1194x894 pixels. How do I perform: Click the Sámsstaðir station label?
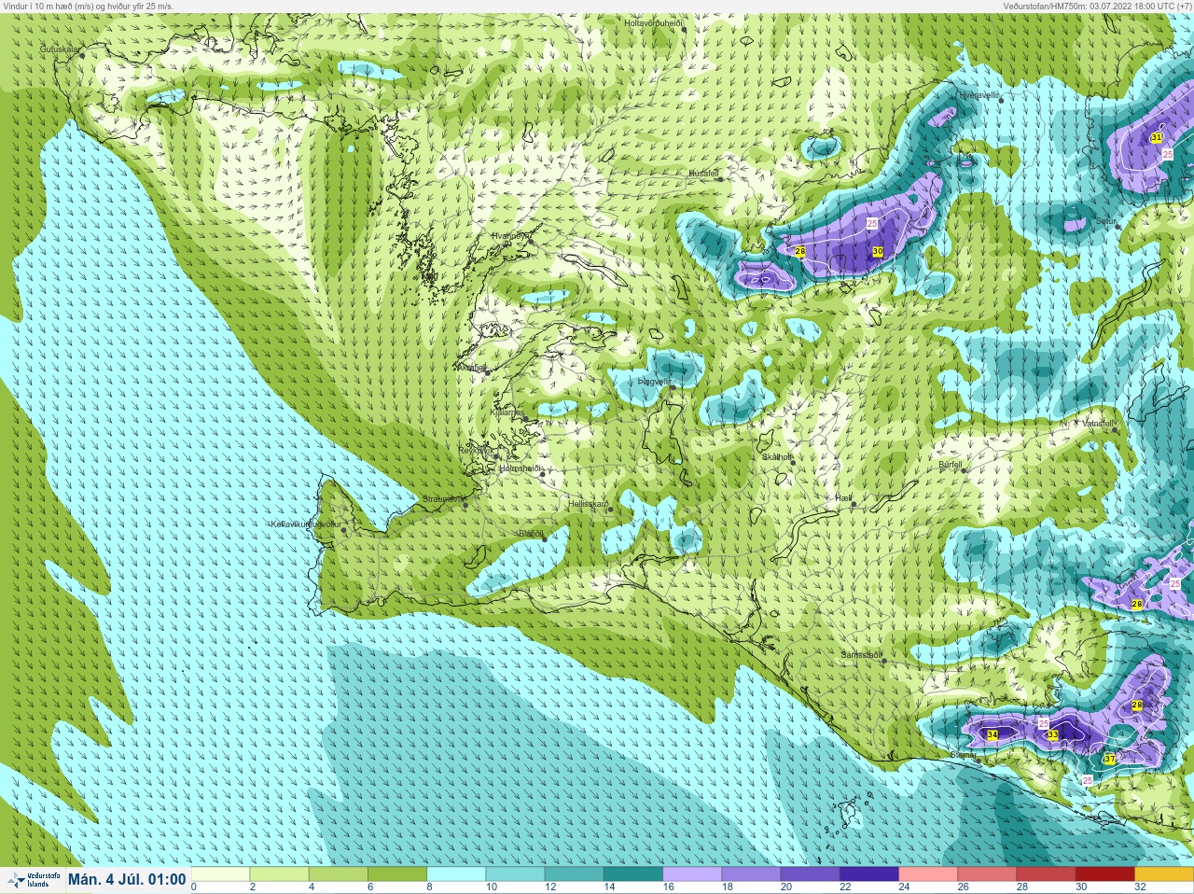tap(860, 655)
